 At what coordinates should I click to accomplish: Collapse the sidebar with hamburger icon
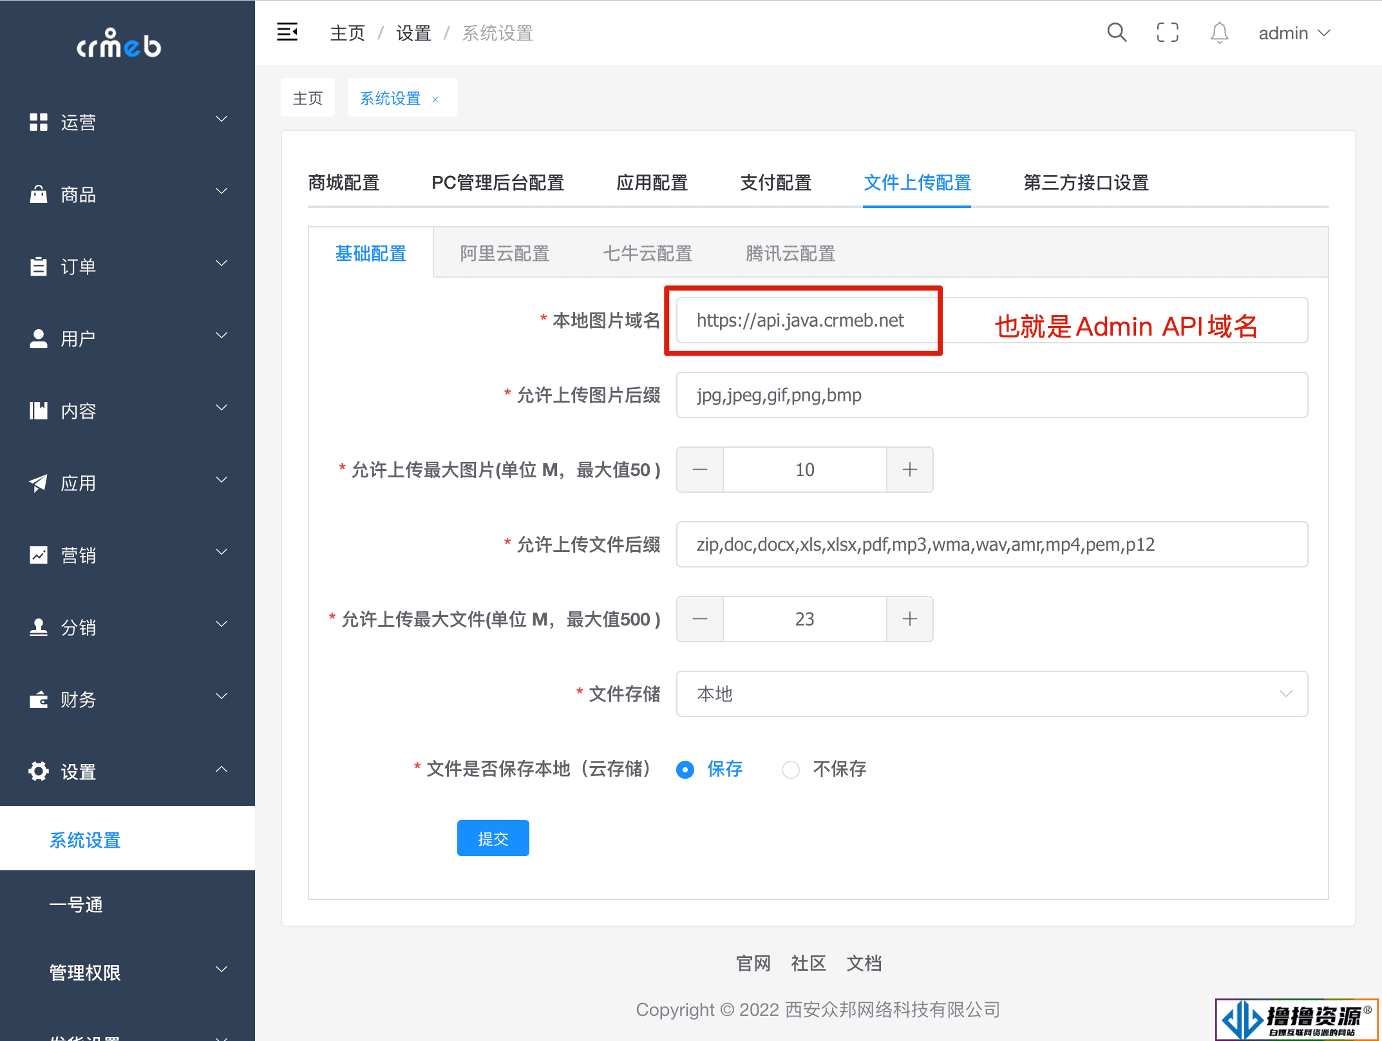287,32
